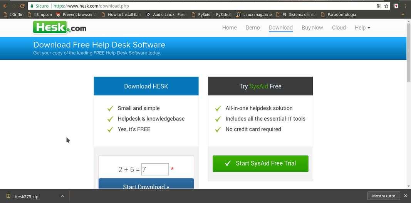Click the Small and simple text
The image size is (411, 203).
click(x=138, y=108)
